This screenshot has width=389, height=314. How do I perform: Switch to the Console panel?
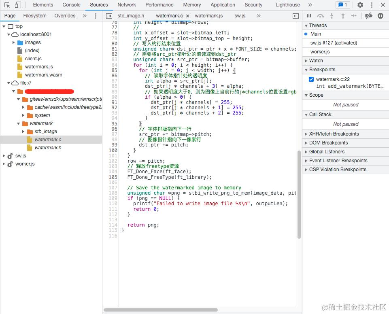coord(72,5)
